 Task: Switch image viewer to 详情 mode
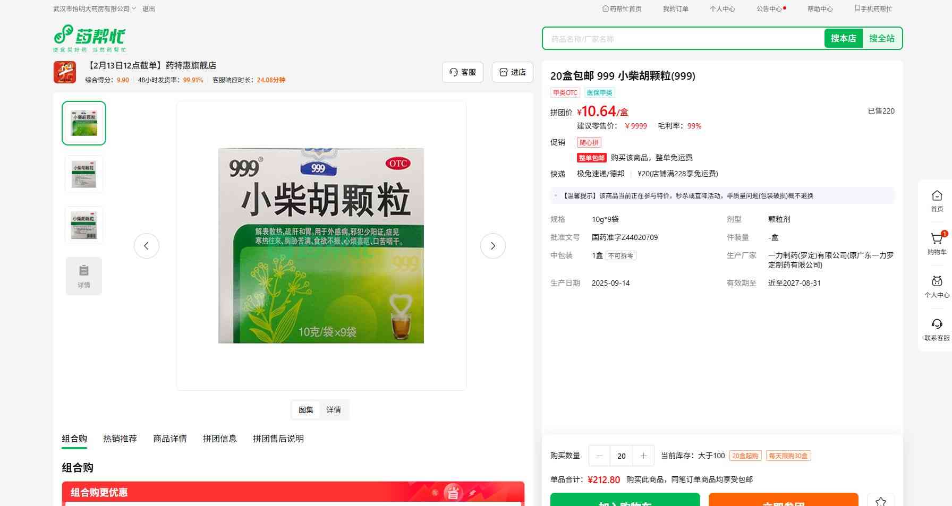coord(334,410)
